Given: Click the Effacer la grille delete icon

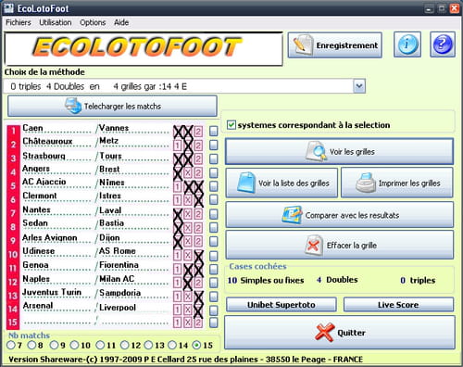Looking at the screenshot, I should [x=313, y=245].
